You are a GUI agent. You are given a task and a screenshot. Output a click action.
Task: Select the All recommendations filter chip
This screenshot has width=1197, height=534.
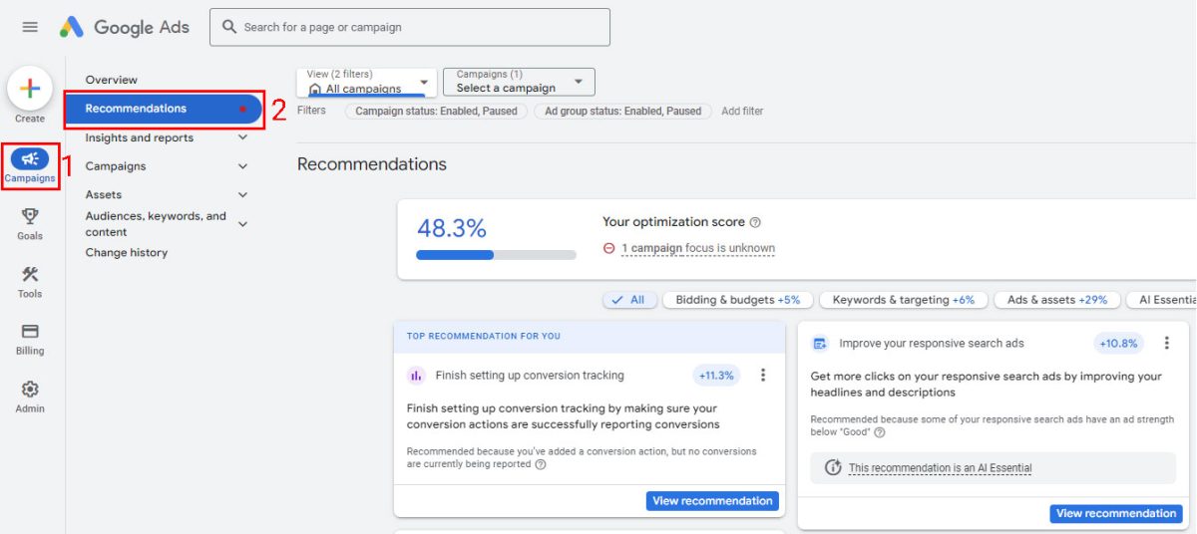click(628, 300)
